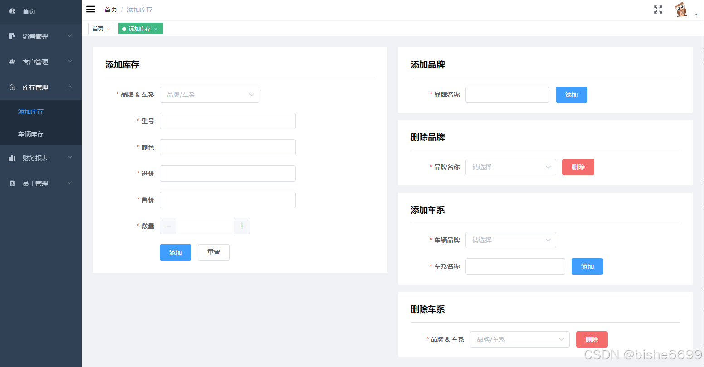This screenshot has height=367, width=704.
Task: Switch to the 首页 tab
Action: tap(98, 28)
